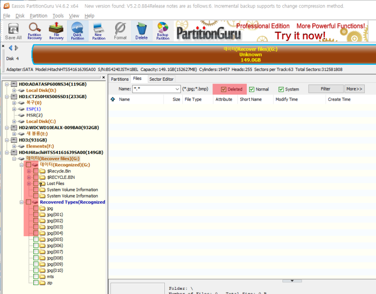Open the Tools menu
This screenshot has height=294, width=376.
point(58,16)
